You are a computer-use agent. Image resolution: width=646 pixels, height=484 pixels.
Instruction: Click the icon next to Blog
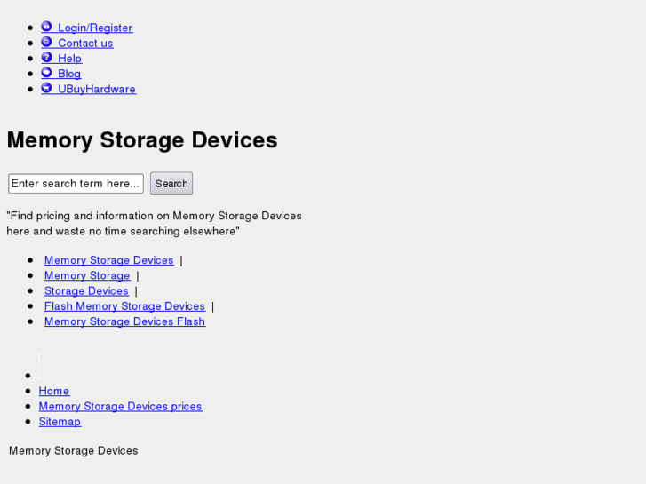(46, 73)
